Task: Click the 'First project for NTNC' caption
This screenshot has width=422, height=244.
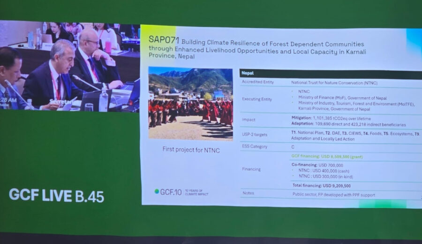Action: coord(191,150)
